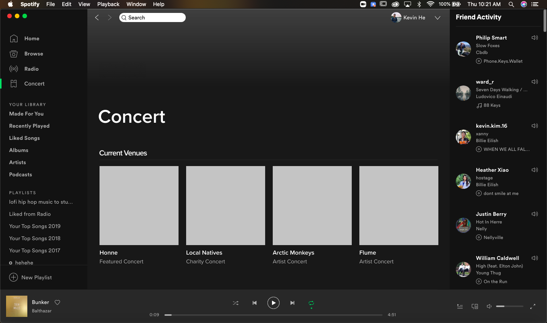547x323 pixels.
Task: Click the Friend Activity scrollbar
Action: [545, 21]
